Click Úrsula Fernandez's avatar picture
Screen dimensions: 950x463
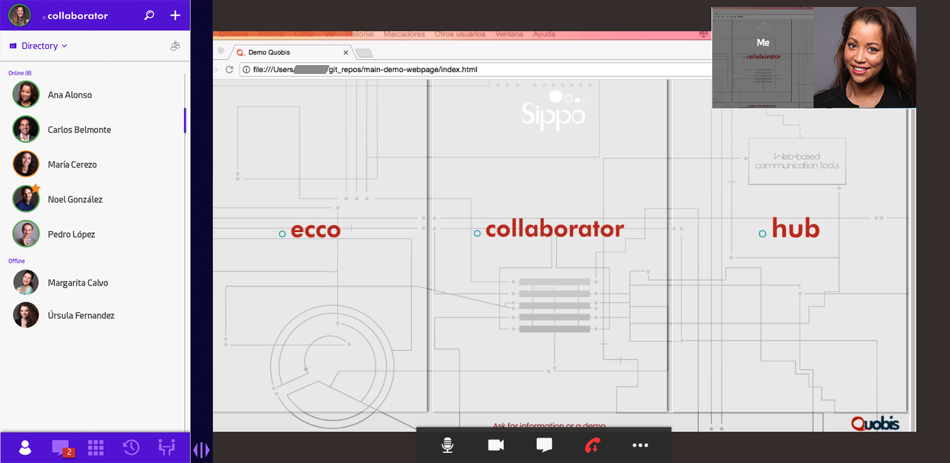click(26, 315)
